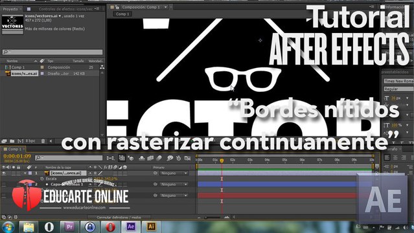Click the label tag column icon in Project panel
Image resolution: width=414 pixels, height=233 pixels.
tap(41, 61)
